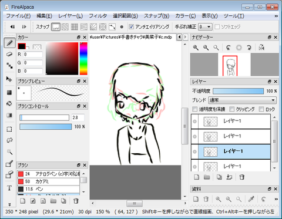Duplicate the current layer
282x219 pixels.
pyautogui.click(x=219, y=177)
